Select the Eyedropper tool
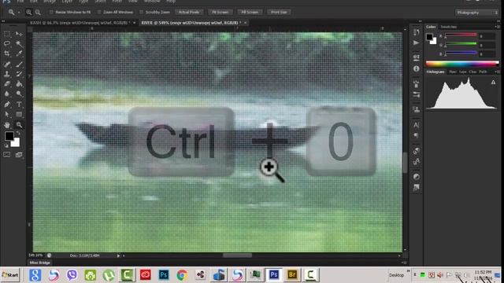 [19, 53]
